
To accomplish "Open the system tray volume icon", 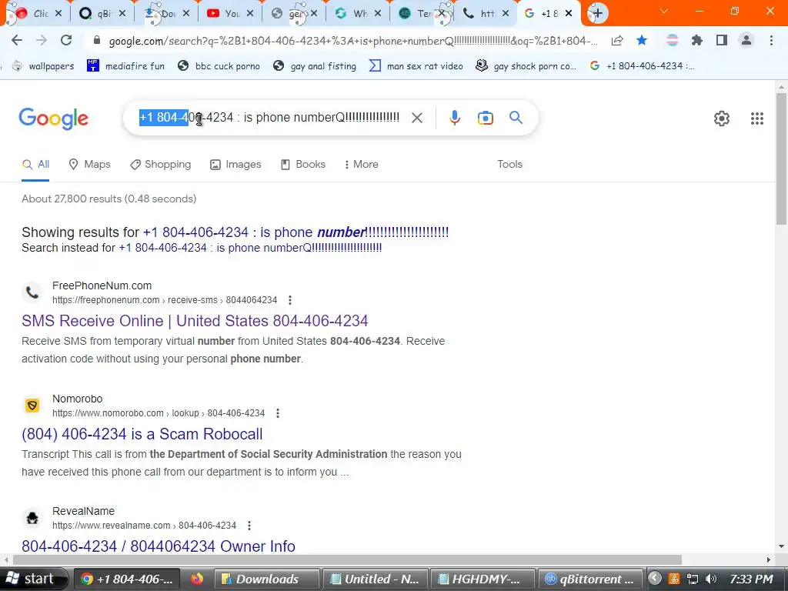I will click(710, 579).
